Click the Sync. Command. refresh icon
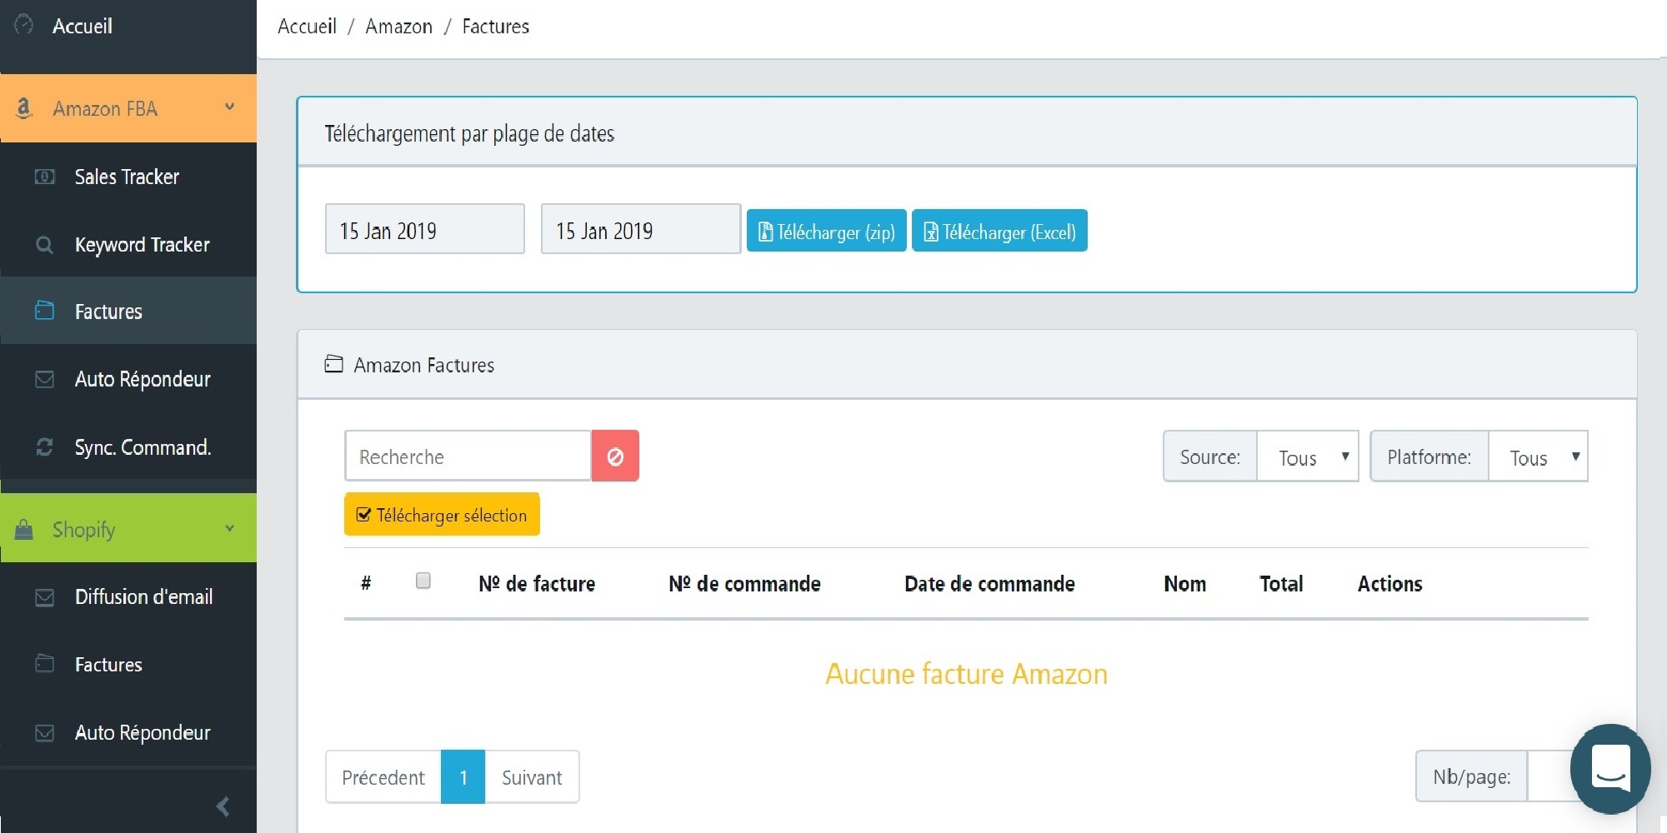1667x833 pixels. point(45,447)
